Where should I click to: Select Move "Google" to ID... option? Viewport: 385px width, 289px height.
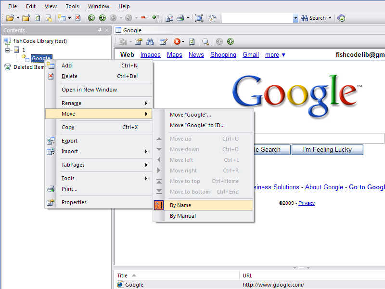(204, 125)
